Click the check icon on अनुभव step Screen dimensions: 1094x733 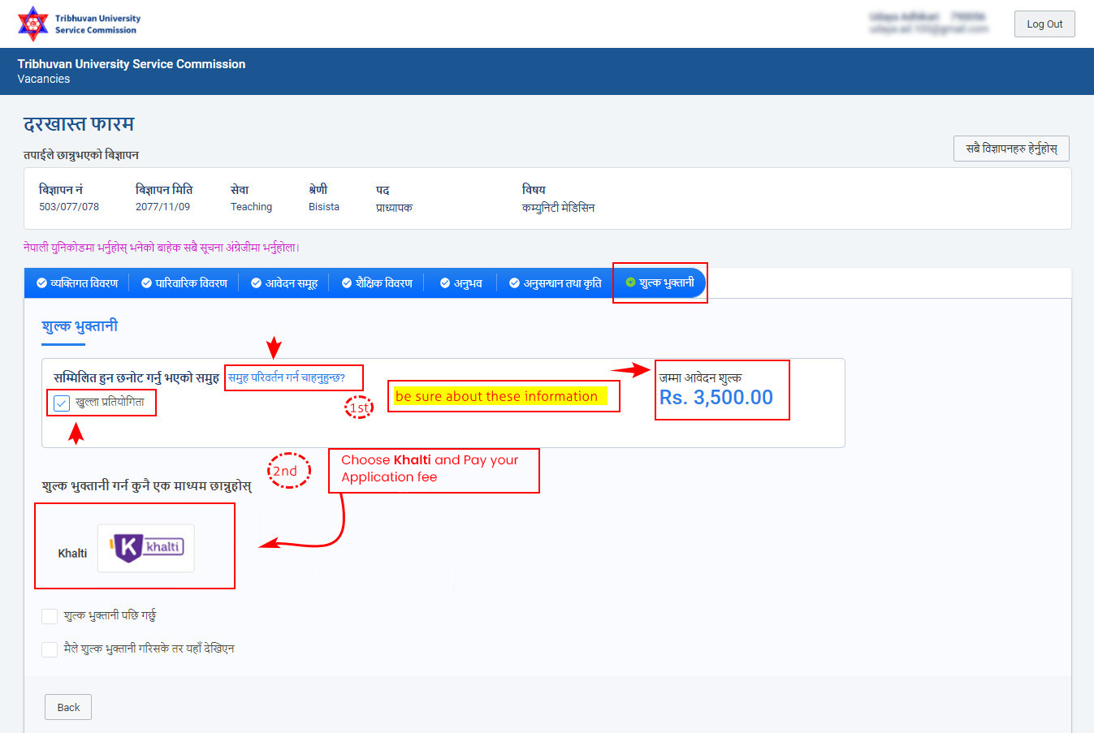pos(445,283)
